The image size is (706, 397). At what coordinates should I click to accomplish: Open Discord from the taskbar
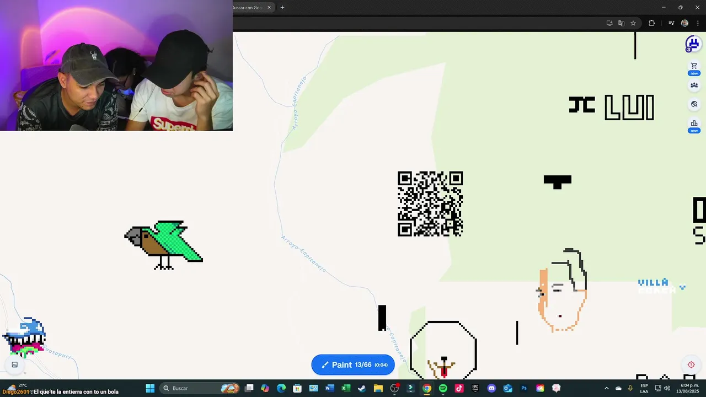pos(491,388)
